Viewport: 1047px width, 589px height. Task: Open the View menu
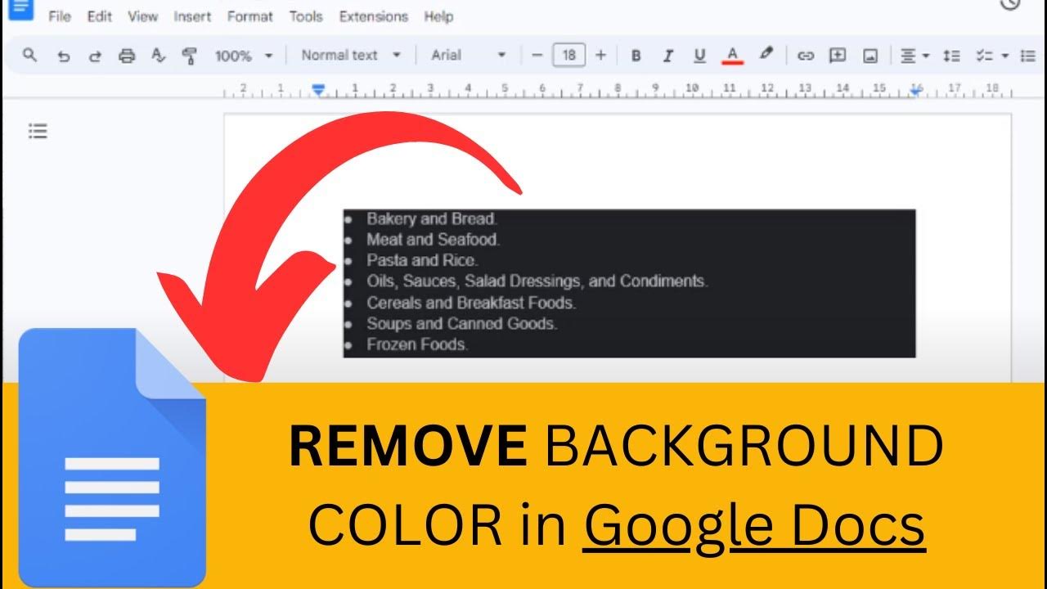(x=143, y=16)
